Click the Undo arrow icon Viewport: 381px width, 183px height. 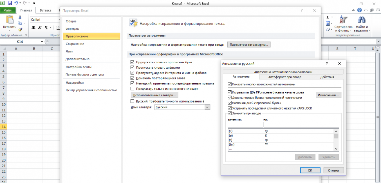(x=16, y=3)
